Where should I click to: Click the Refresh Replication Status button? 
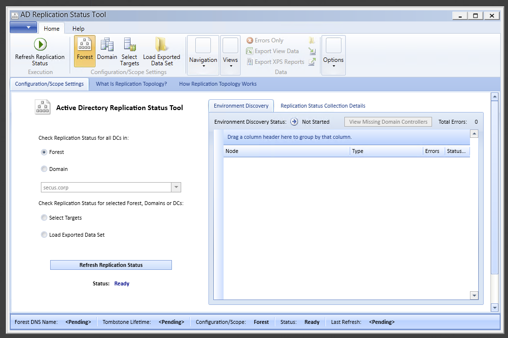(111, 264)
